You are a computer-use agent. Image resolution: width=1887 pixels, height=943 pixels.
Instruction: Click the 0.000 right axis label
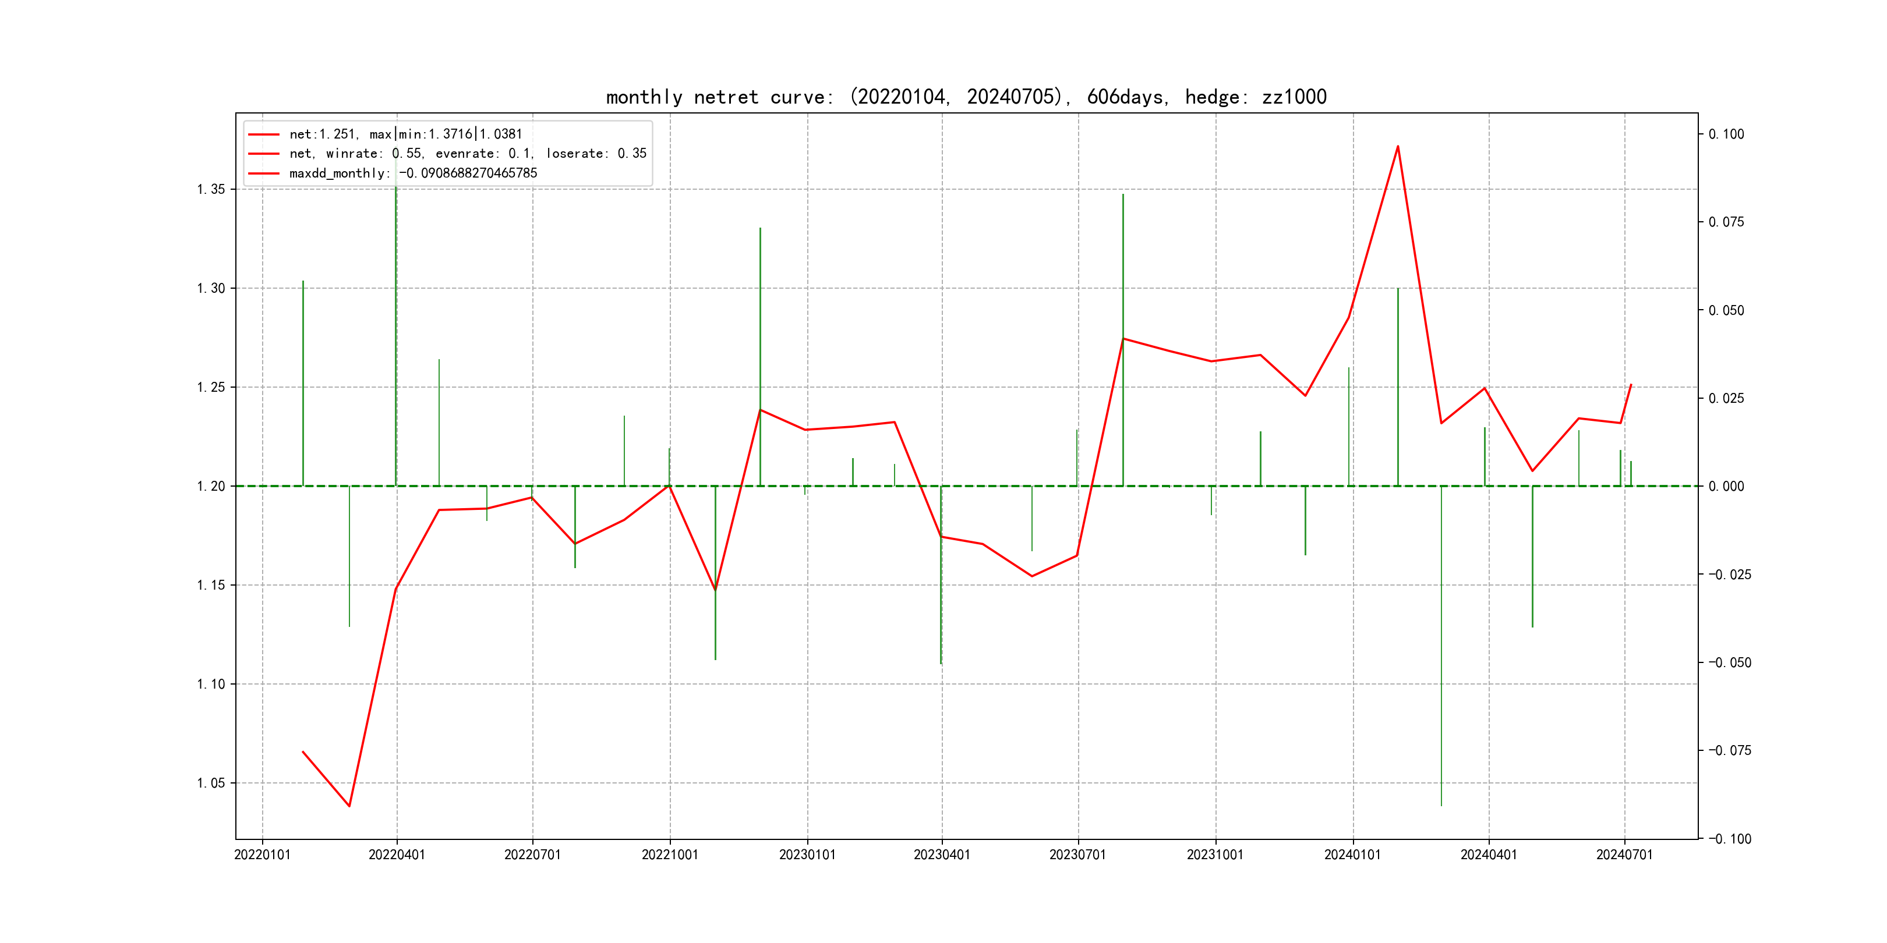(x=1726, y=486)
